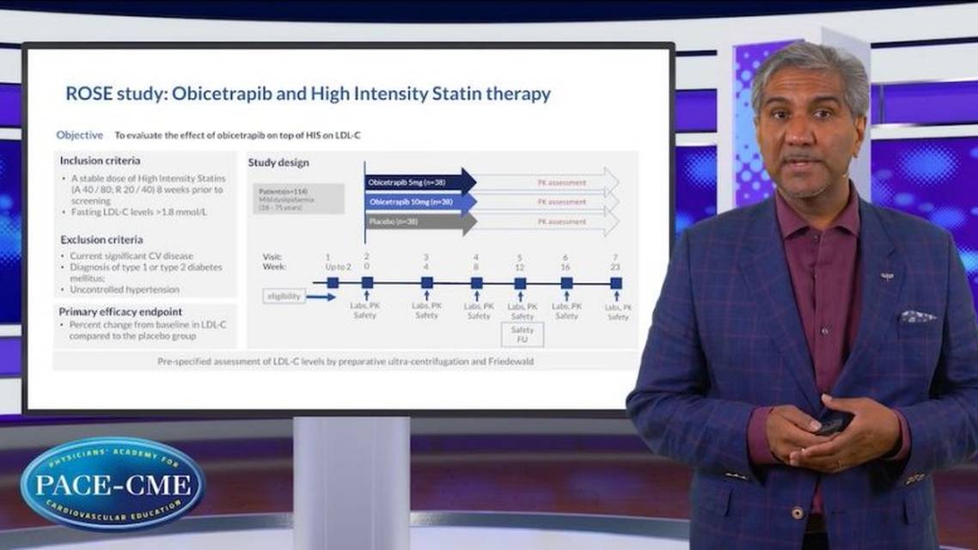Click the gray Patients n=114 box
The image size is (978, 550).
(x=297, y=198)
